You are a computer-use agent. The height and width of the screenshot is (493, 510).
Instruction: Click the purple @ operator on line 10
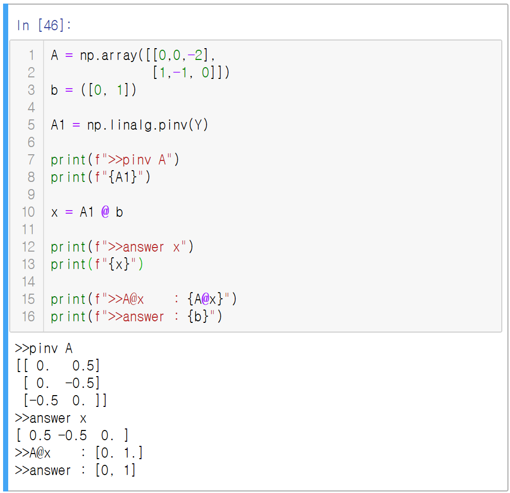(105, 212)
